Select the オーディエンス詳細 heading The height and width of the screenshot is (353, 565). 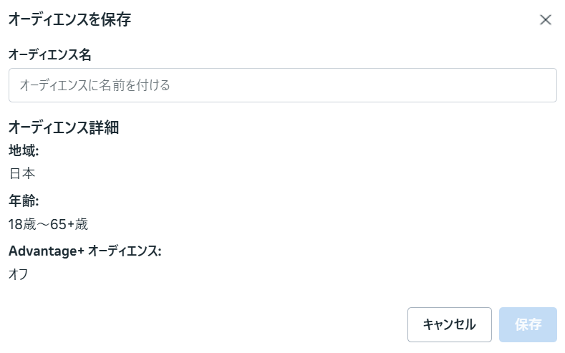click(63, 128)
